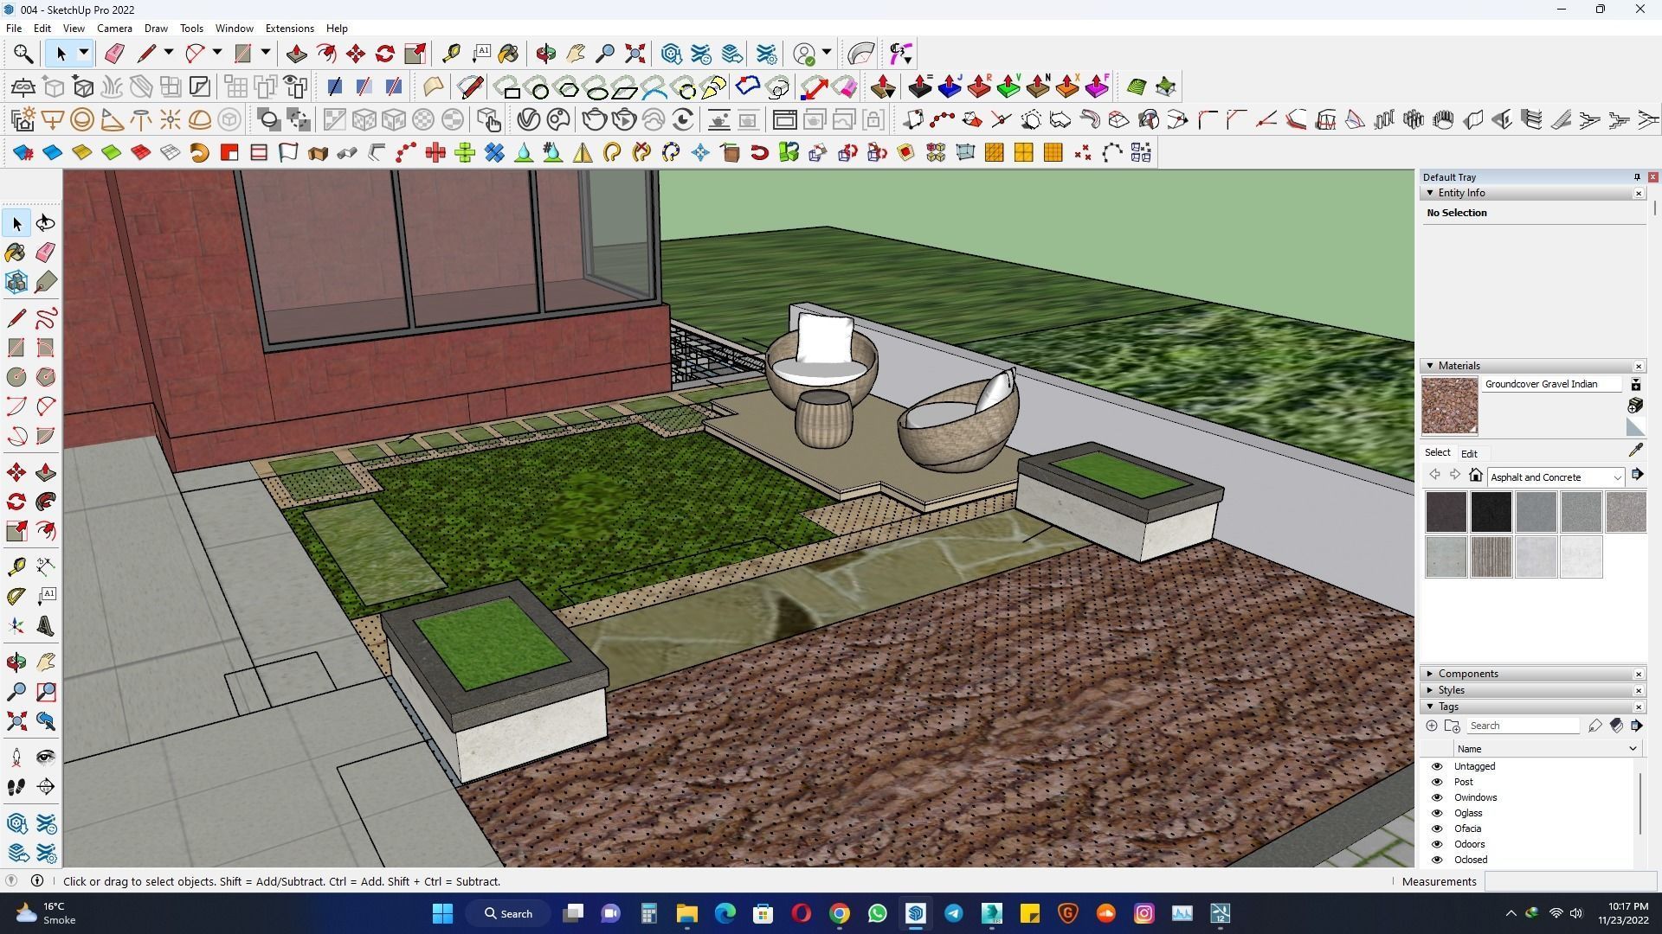Select the Eraser tool
This screenshot has width=1662, height=934.
point(45,252)
